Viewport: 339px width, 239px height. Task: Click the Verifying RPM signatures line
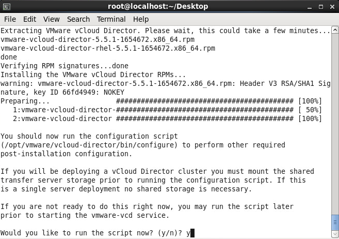tap(64, 66)
